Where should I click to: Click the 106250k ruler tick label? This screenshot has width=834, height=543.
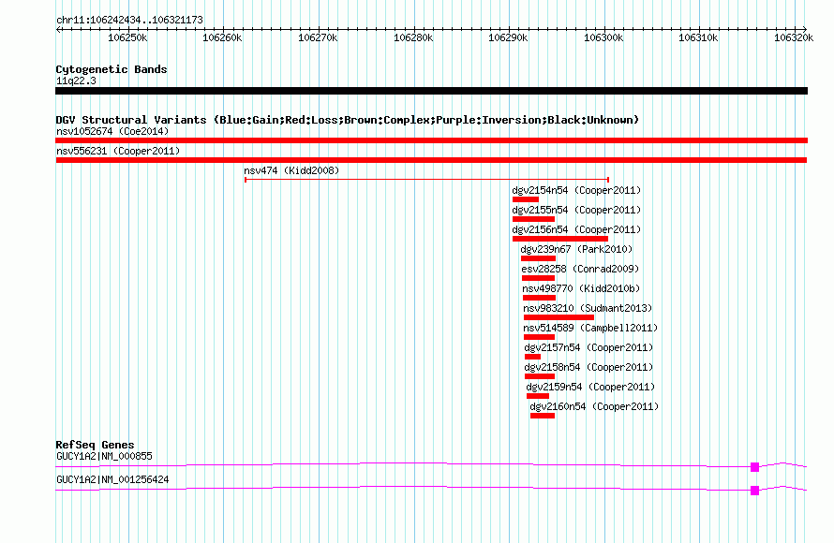[127, 37]
